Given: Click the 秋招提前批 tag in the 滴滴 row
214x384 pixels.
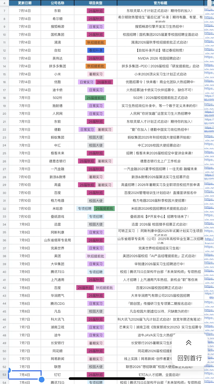Looking at the screenshot, I should [x=96, y=42].
